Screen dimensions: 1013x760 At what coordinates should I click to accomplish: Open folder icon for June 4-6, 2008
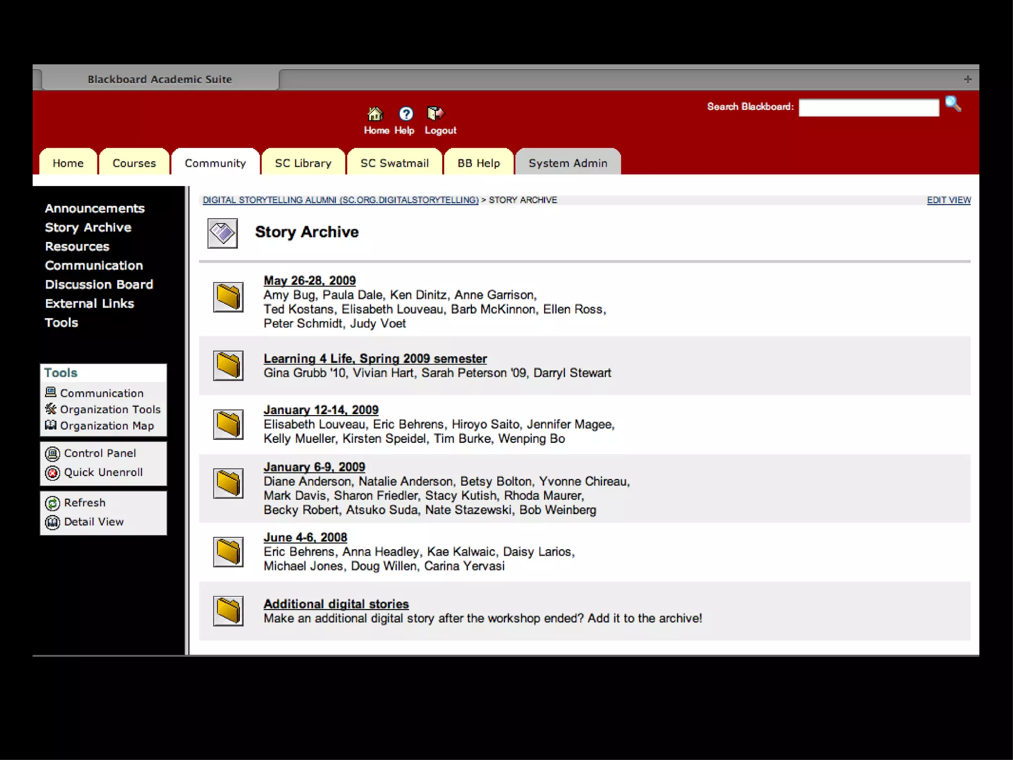tap(228, 552)
